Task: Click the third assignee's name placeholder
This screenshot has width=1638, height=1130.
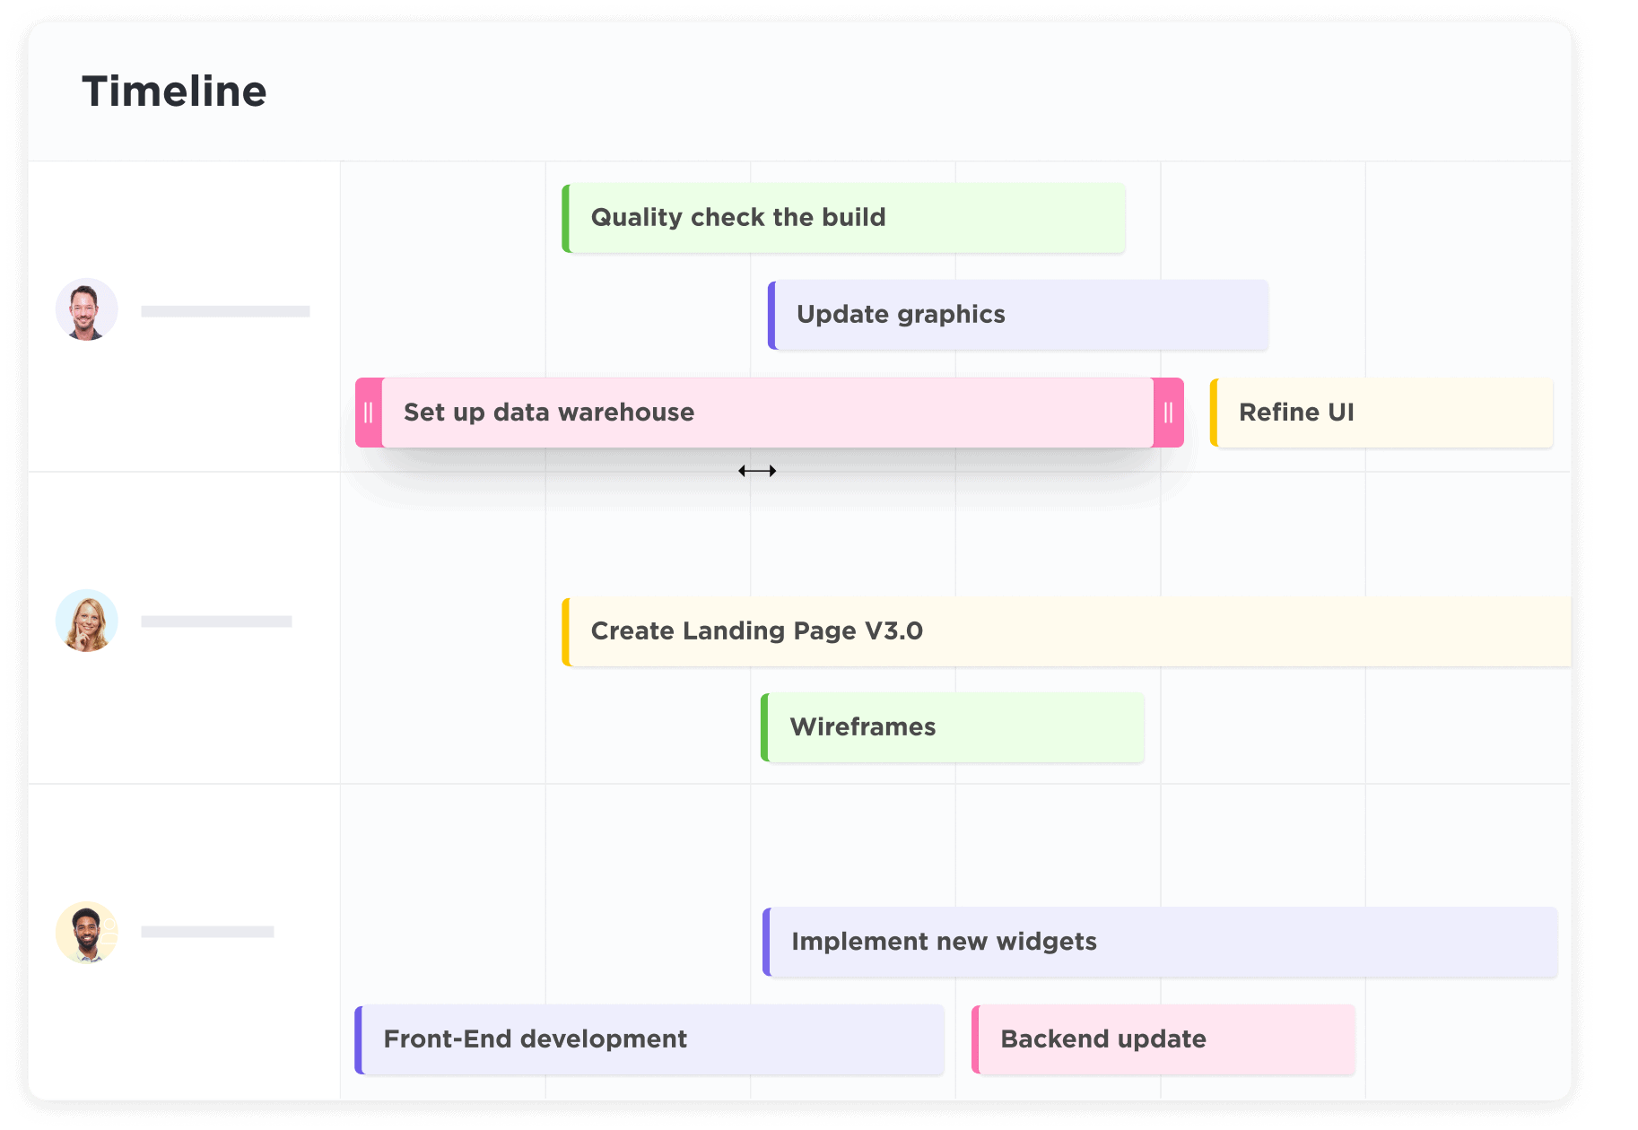Action: [207, 932]
